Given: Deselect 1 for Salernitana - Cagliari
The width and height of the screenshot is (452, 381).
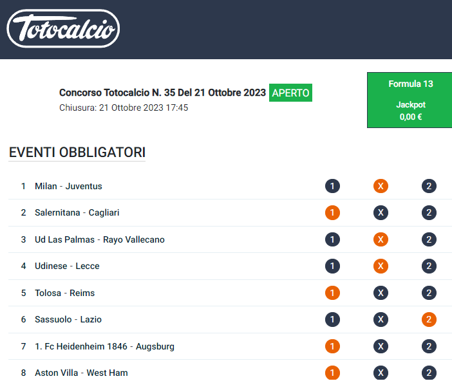Looking at the screenshot, I should point(332,212).
